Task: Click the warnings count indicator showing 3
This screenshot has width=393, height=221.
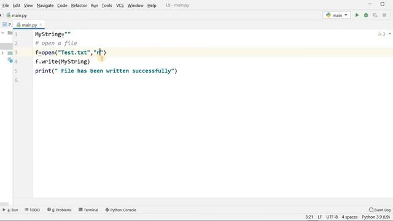Action: pyautogui.click(x=381, y=34)
